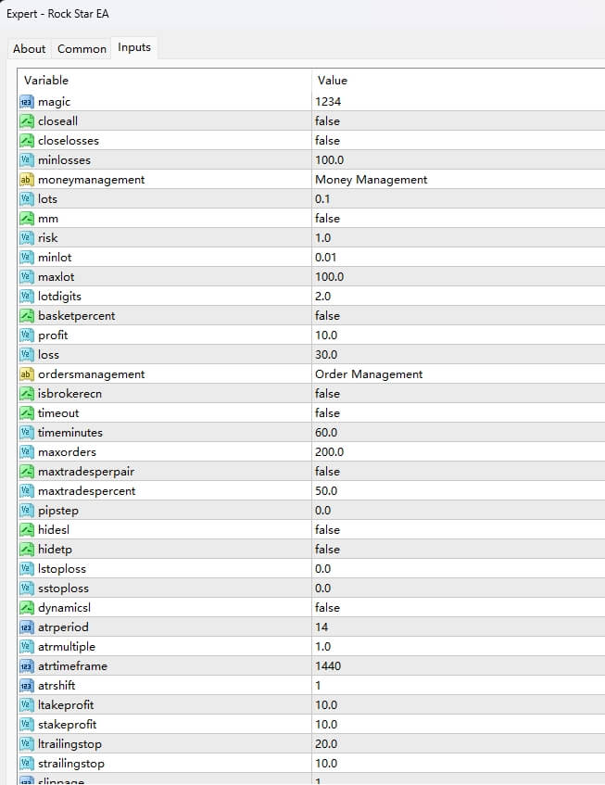This screenshot has height=785, width=605.
Task: Click the string icon beside ordersmanagement
Action: [x=27, y=374]
